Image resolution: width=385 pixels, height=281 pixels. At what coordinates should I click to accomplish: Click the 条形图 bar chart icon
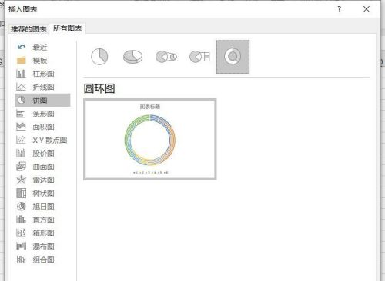[21, 114]
